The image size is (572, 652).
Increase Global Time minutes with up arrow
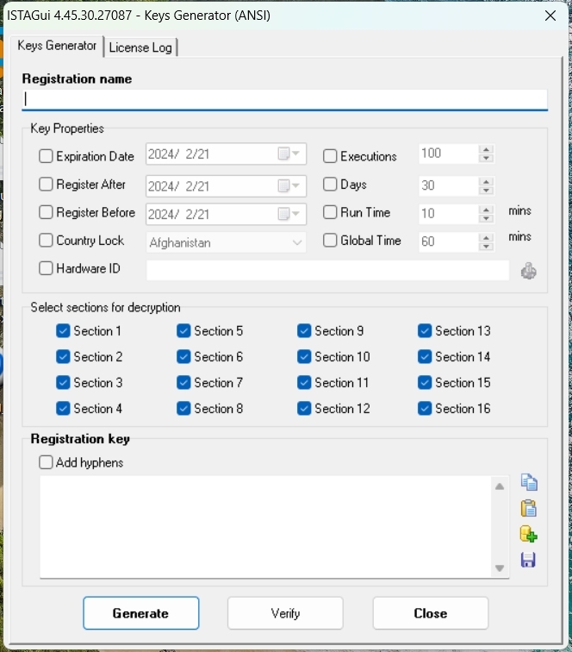click(x=486, y=237)
